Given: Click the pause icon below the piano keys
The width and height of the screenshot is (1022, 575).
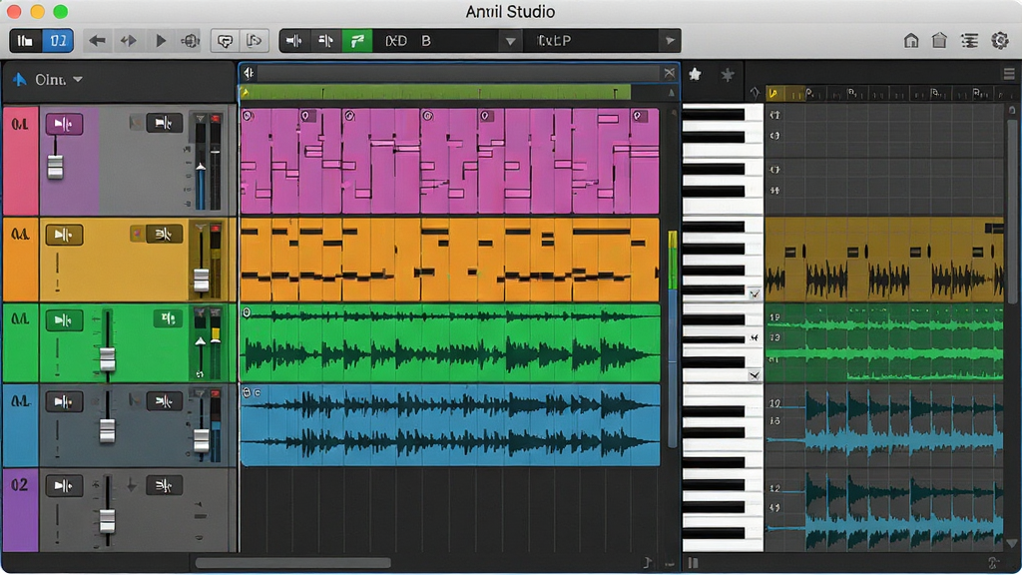Looking at the screenshot, I should tap(693, 563).
